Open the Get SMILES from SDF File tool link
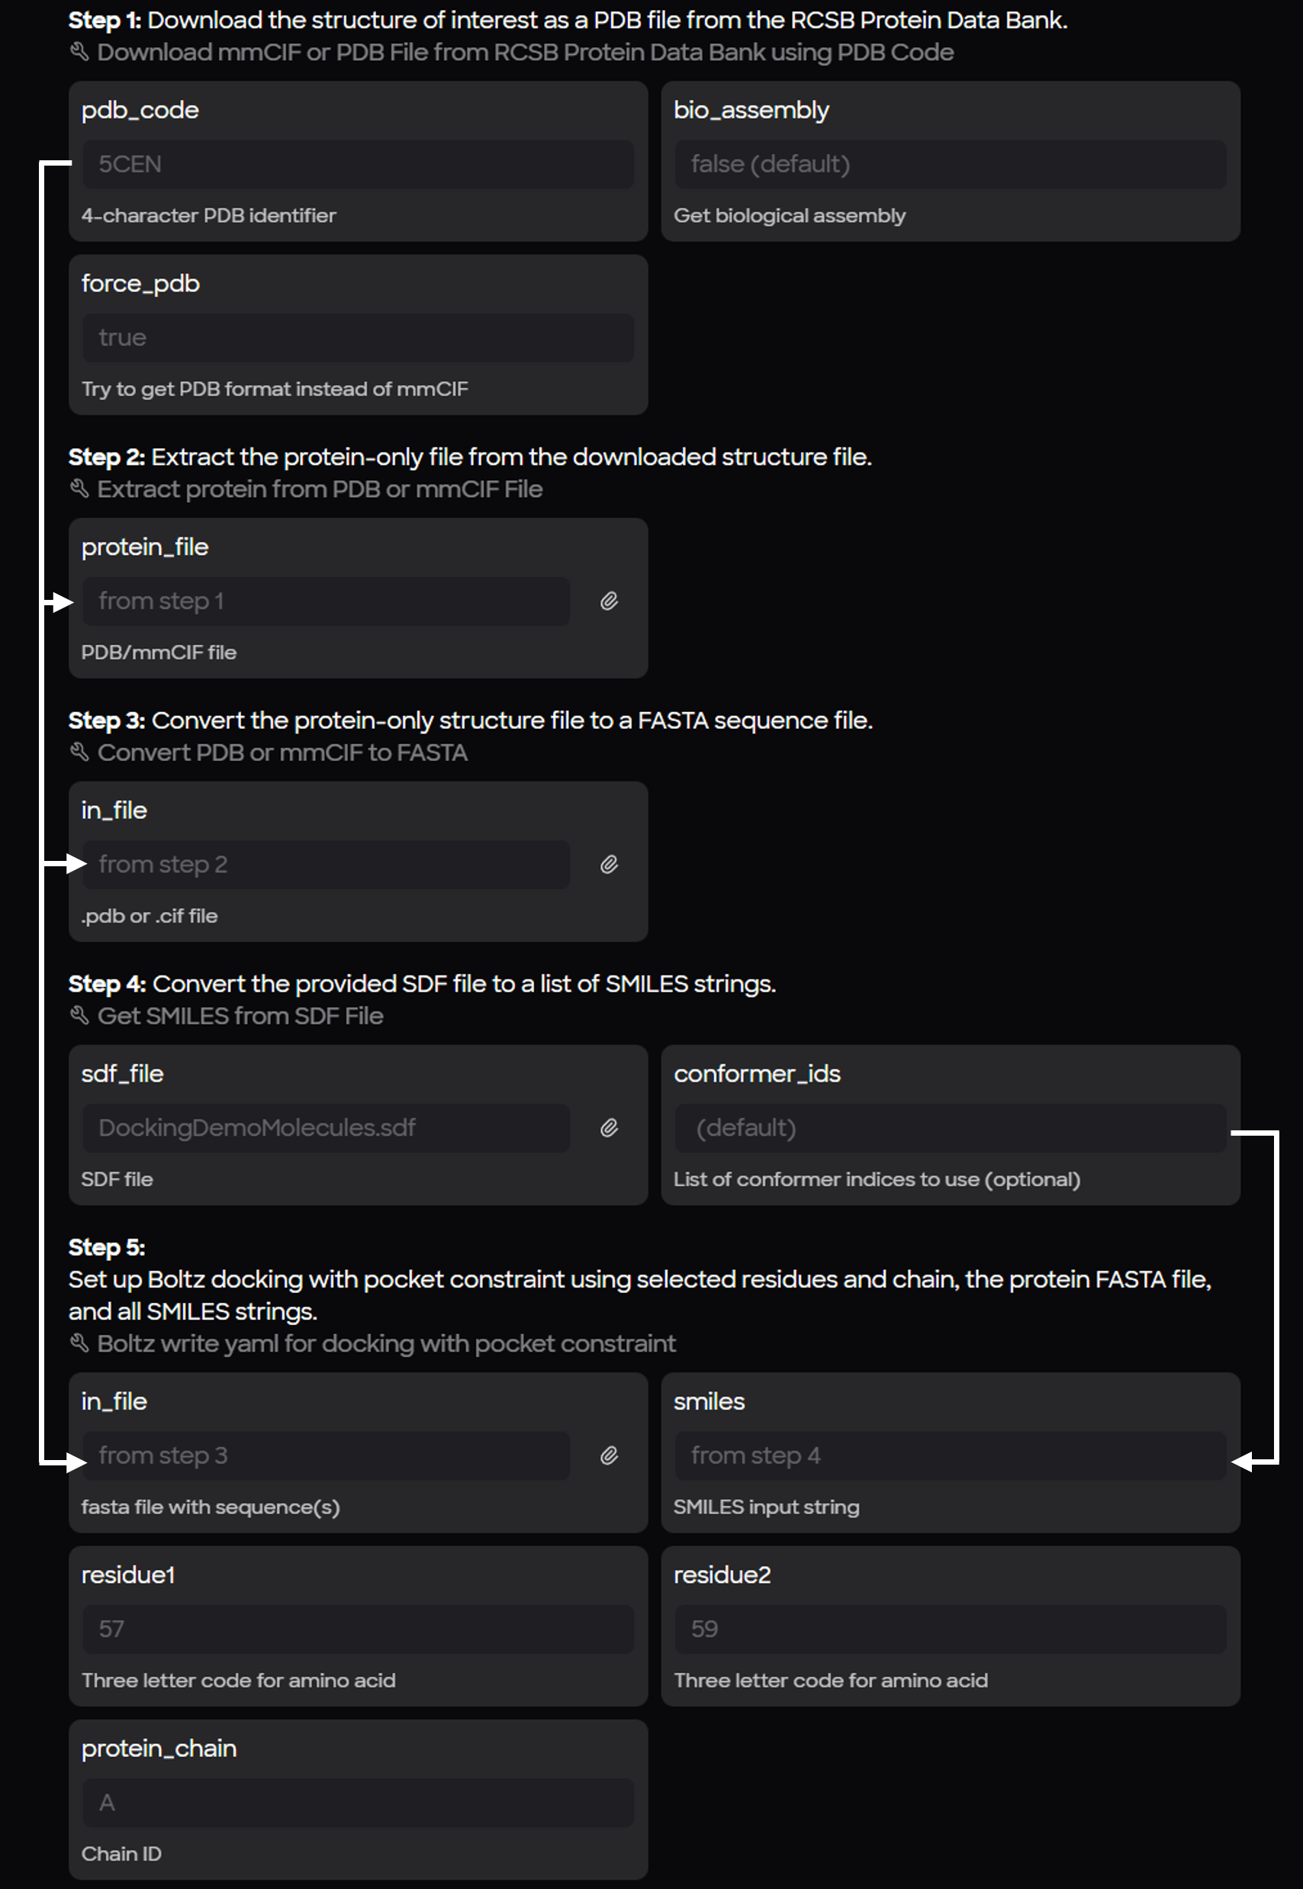Image resolution: width=1303 pixels, height=1889 pixels. pyautogui.click(x=240, y=1016)
